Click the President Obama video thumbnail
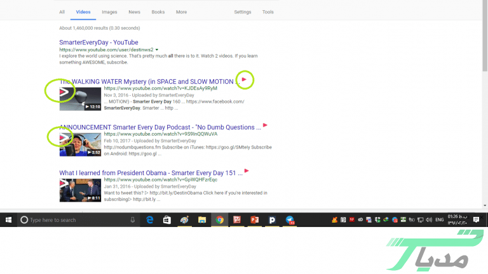Image resolution: width=488 pixels, height=274 pixels. click(x=80, y=190)
